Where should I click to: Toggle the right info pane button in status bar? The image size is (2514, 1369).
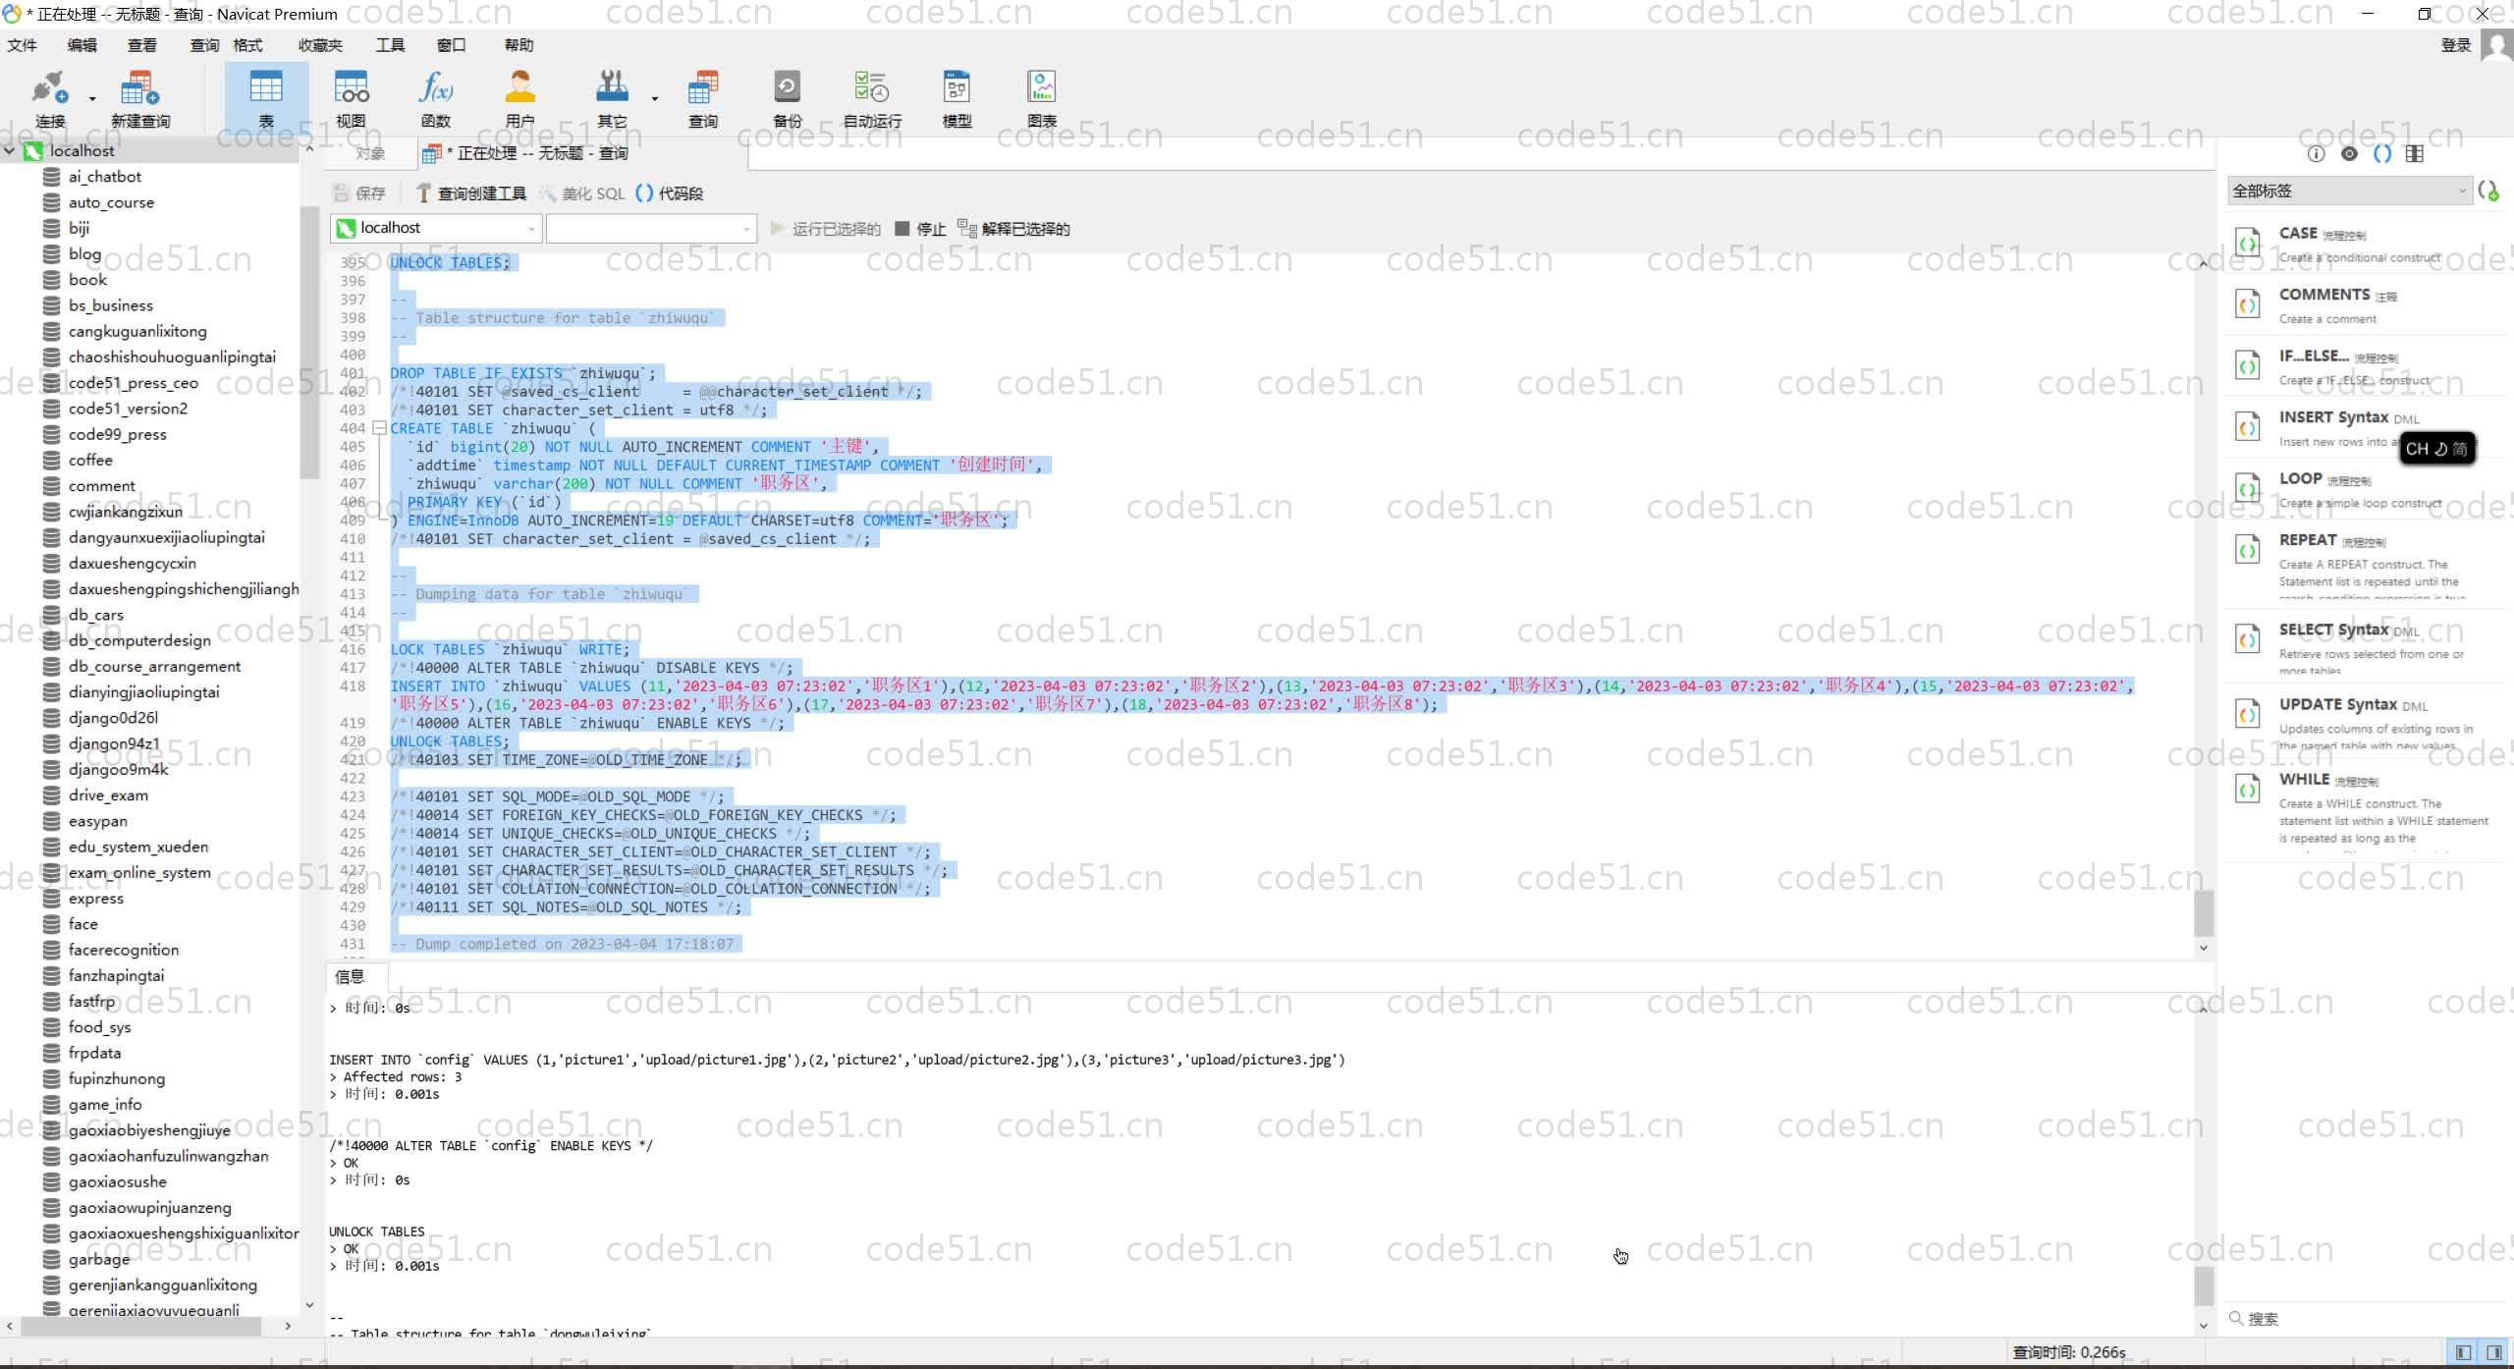coord(2494,1352)
